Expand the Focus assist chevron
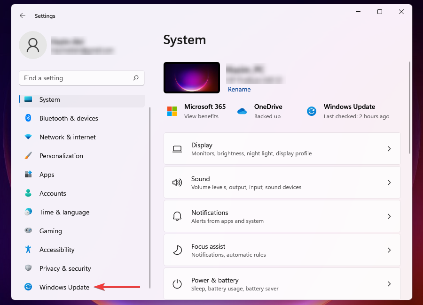The width and height of the screenshot is (423, 305). click(389, 250)
